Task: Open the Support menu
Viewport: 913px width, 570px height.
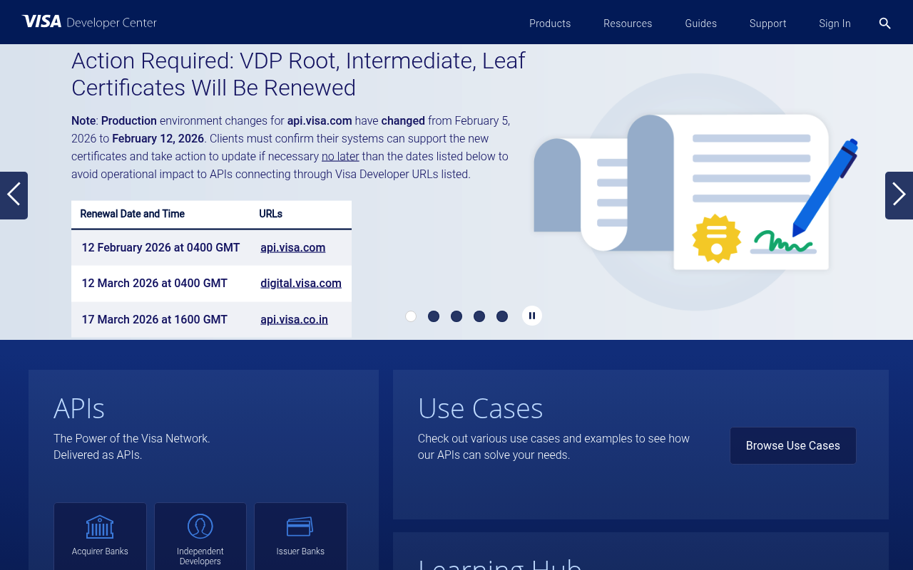Action: [x=768, y=24]
